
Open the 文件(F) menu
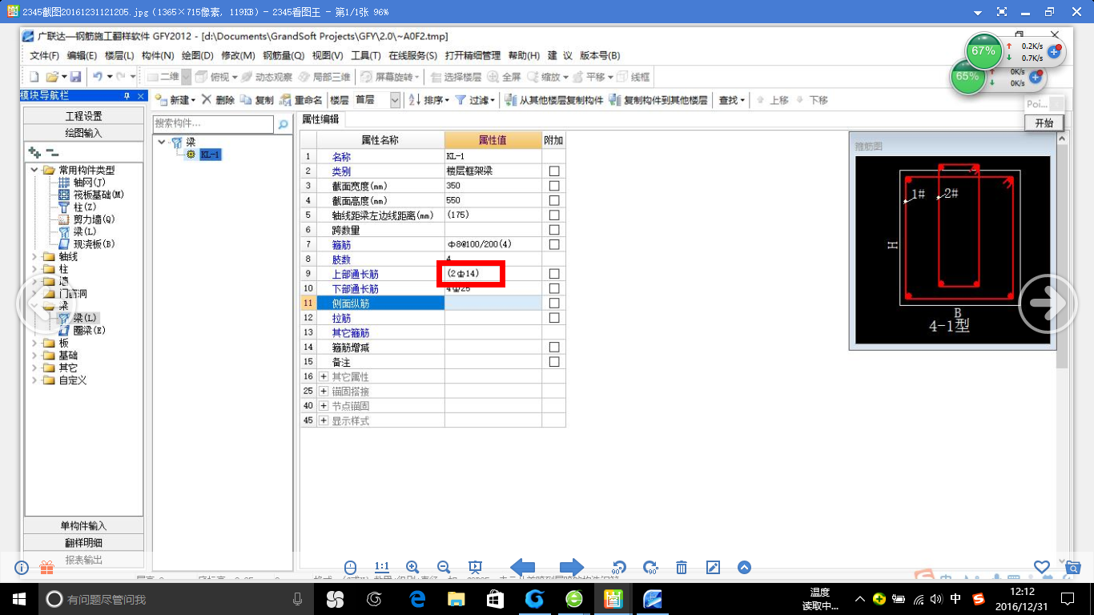click(x=44, y=55)
